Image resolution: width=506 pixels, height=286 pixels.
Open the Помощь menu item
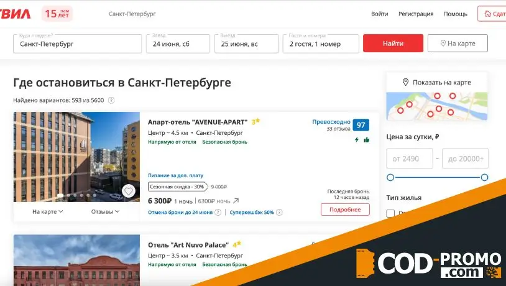tap(455, 14)
